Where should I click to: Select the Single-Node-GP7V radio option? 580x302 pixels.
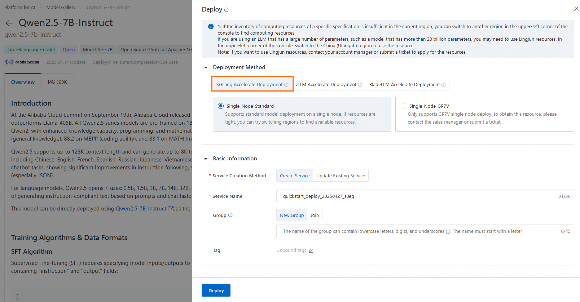pyautogui.click(x=403, y=106)
